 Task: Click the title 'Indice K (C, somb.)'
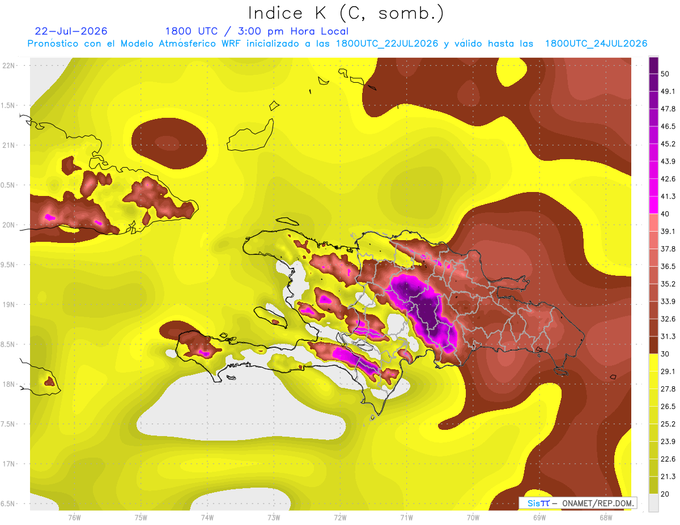click(x=346, y=13)
